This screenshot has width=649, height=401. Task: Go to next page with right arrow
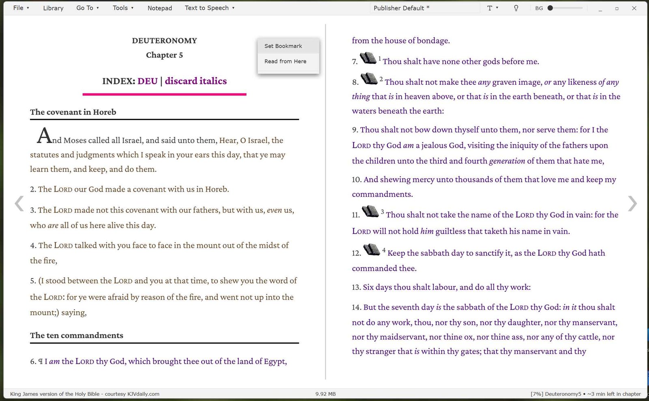pyautogui.click(x=632, y=203)
